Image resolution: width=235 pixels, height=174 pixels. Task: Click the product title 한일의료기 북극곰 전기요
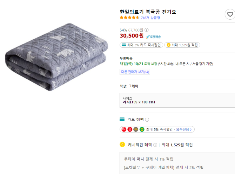point(148,12)
